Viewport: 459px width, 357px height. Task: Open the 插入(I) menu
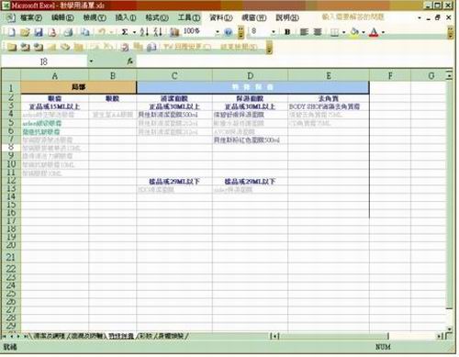126,17
